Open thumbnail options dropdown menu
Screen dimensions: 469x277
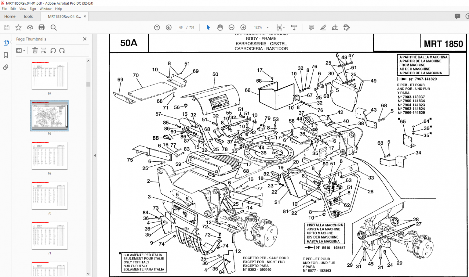coord(20,50)
